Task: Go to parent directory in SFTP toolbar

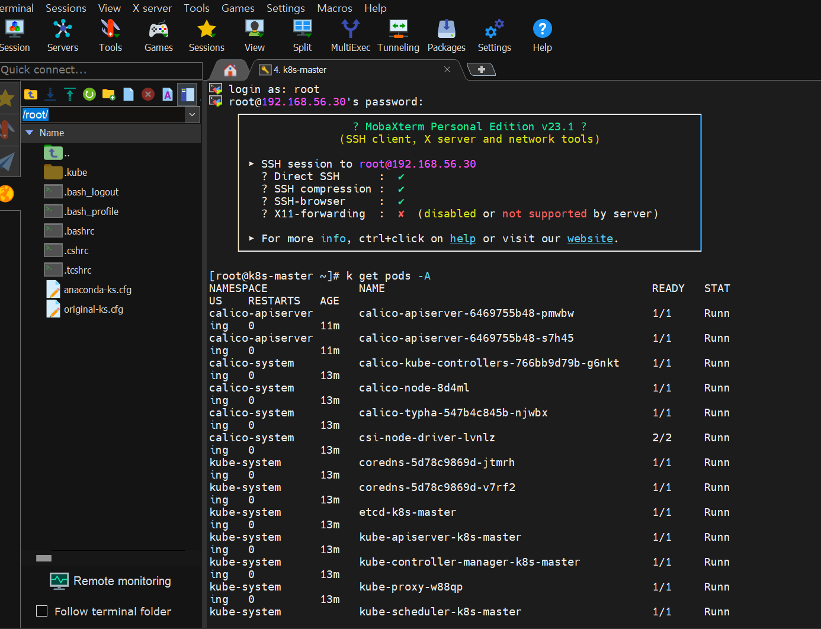Action: 31,94
